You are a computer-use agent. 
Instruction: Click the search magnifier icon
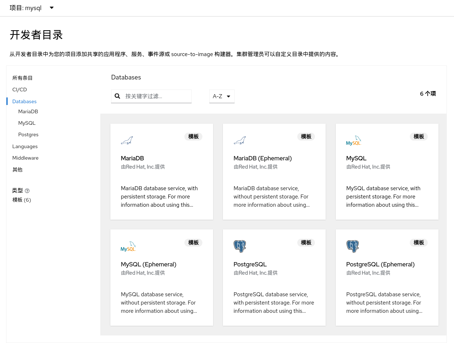point(117,96)
